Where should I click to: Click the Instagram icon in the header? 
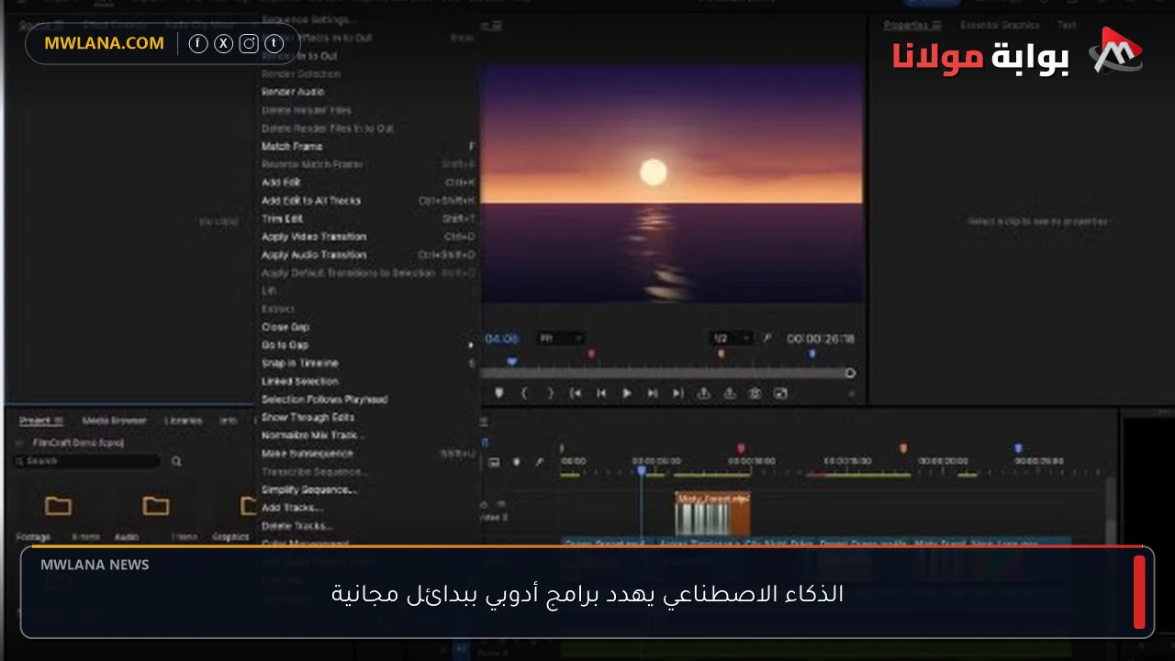249,43
